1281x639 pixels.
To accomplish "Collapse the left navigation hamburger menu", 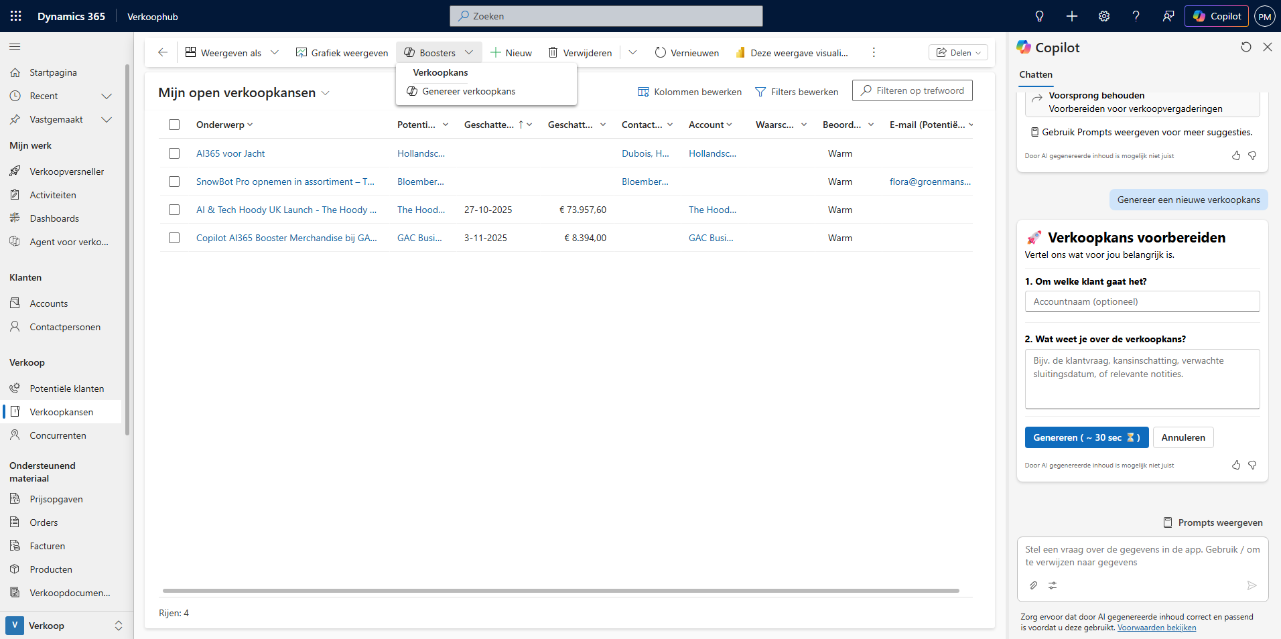I will [x=15, y=47].
